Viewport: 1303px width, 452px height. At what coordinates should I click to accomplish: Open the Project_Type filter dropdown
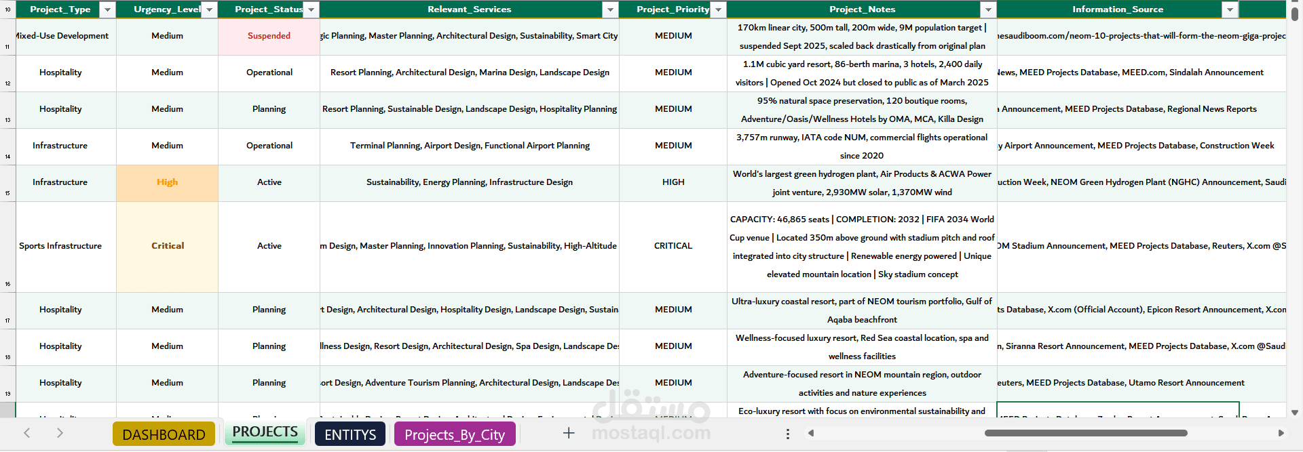pyautogui.click(x=107, y=9)
